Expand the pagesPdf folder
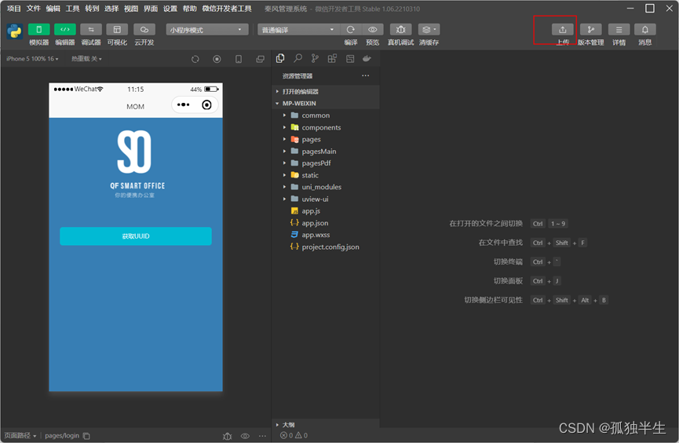The image size is (679, 443). coord(325,163)
